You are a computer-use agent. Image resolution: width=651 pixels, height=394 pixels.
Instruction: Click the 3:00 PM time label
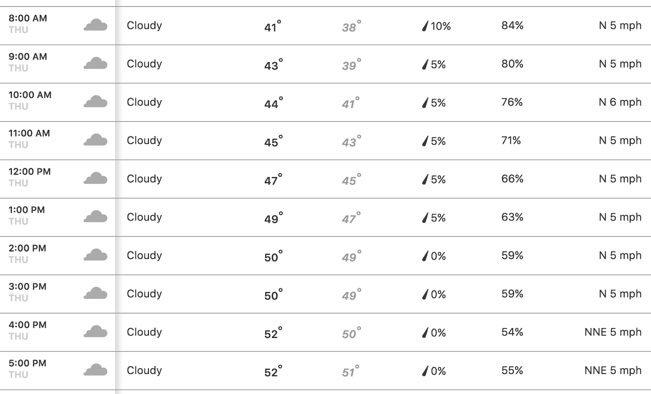27,286
